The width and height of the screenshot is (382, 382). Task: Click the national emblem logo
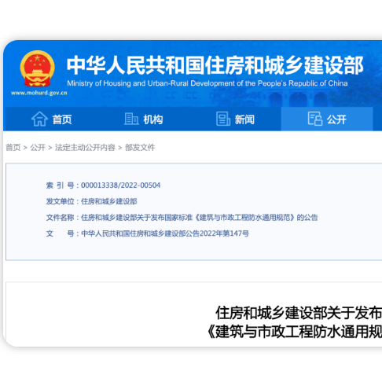pos(38,69)
